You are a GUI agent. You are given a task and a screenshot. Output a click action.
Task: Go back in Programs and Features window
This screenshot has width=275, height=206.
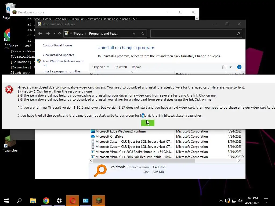40,34
